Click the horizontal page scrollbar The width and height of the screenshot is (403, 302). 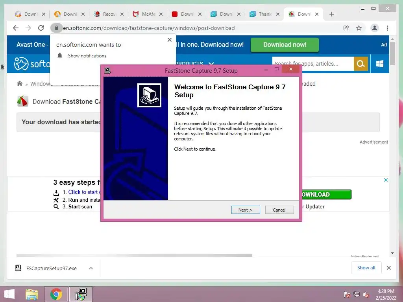pyautogui.click(x=134, y=255)
